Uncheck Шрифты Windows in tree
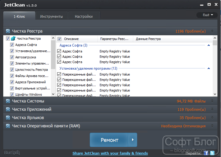 click(x=12, y=94)
